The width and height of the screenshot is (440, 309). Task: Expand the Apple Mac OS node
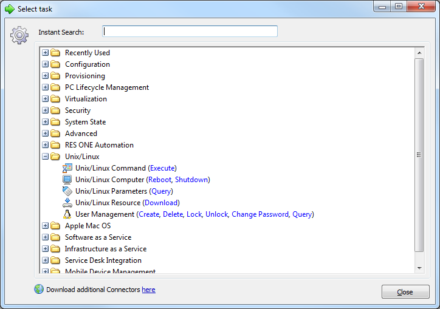[x=46, y=226]
